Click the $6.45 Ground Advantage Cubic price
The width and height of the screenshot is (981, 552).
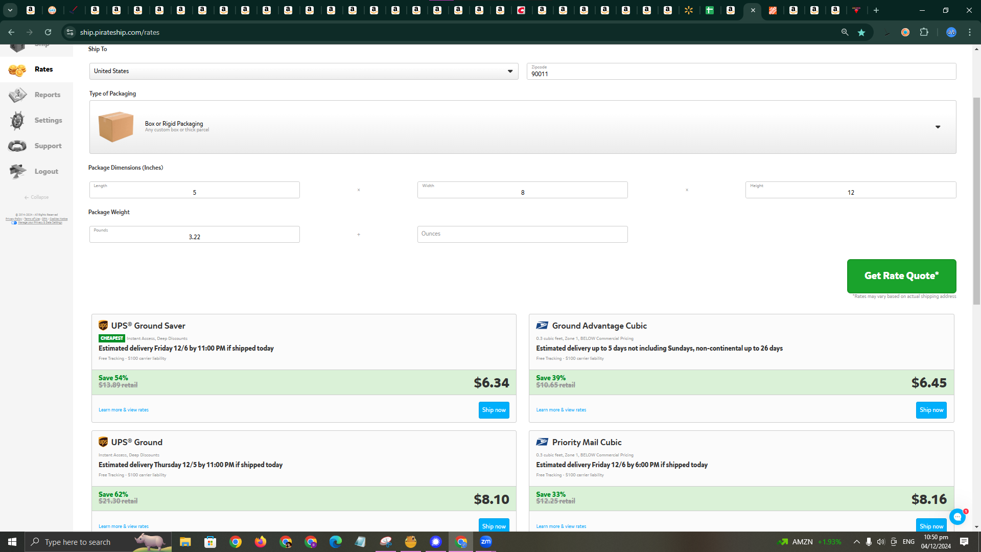click(929, 383)
